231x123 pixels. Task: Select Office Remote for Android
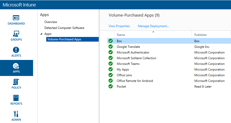(135, 81)
